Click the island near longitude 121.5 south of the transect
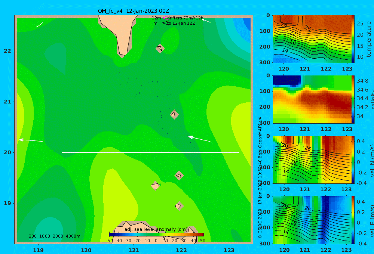 point(155,185)
